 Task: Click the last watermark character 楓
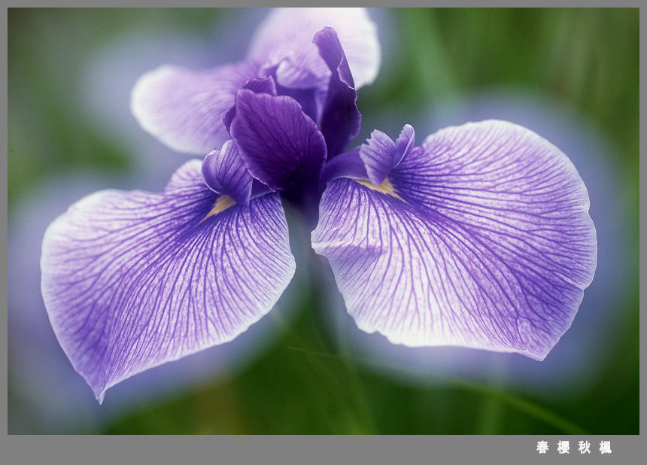pyautogui.click(x=605, y=447)
